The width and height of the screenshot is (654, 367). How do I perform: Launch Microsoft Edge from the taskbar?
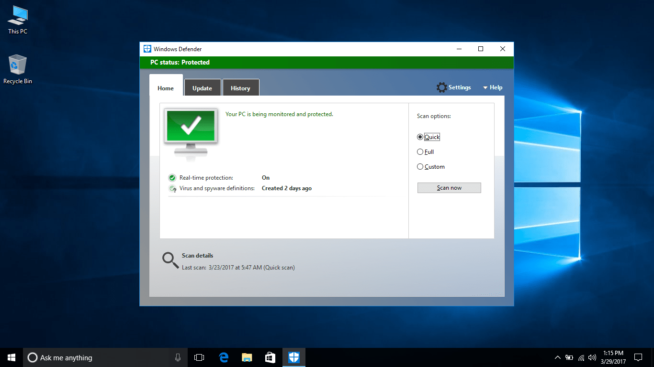coord(223,357)
